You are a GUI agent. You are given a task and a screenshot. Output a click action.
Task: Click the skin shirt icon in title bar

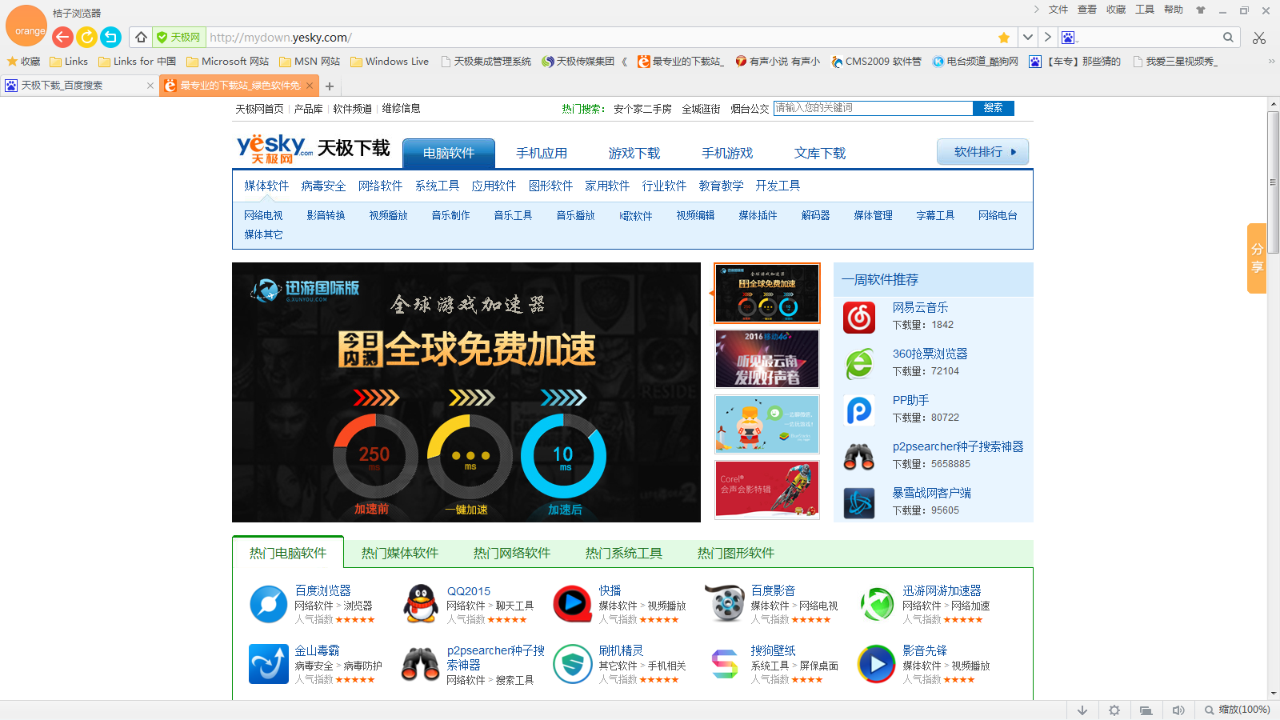click(1201, 10)
